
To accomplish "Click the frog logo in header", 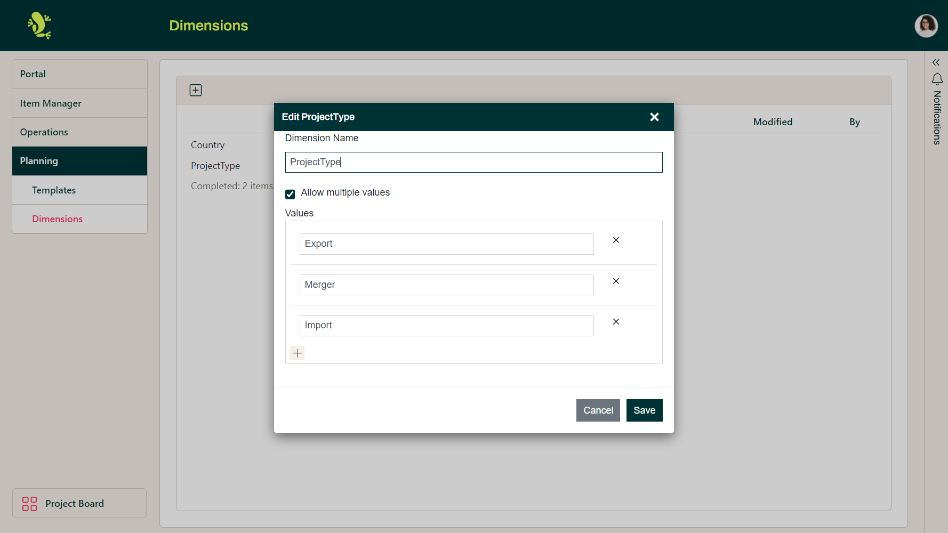I will [39, 26].
